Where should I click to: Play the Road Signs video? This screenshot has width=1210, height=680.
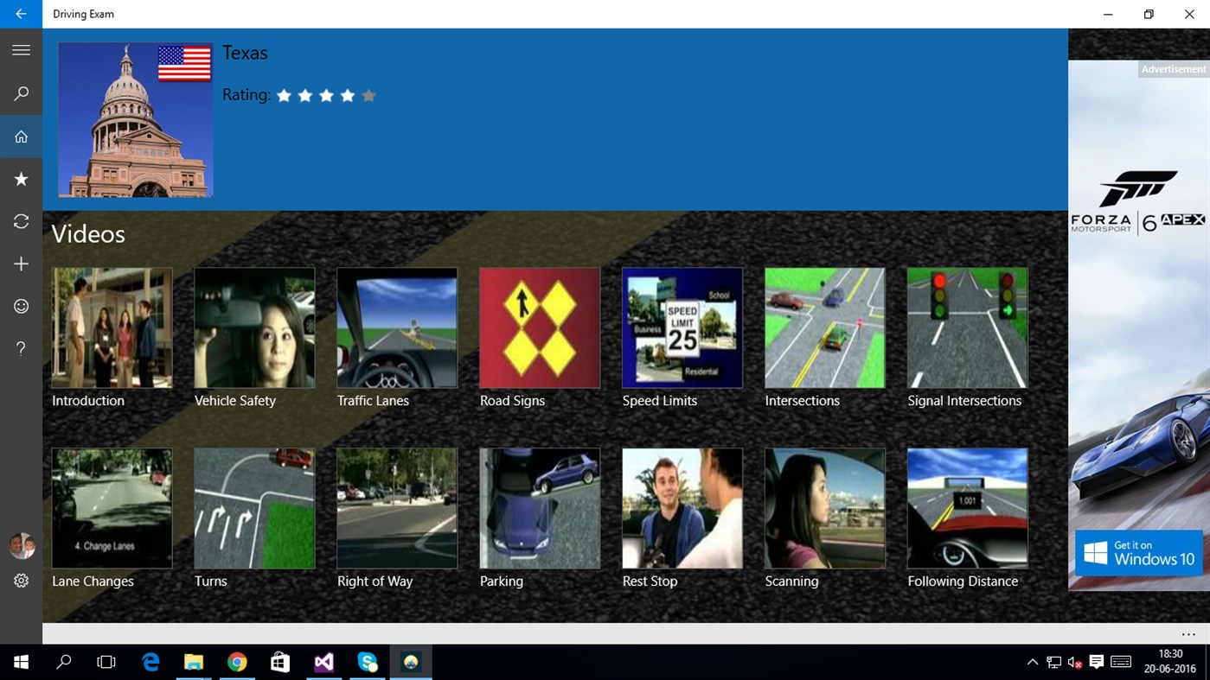[x=539, y=327]
